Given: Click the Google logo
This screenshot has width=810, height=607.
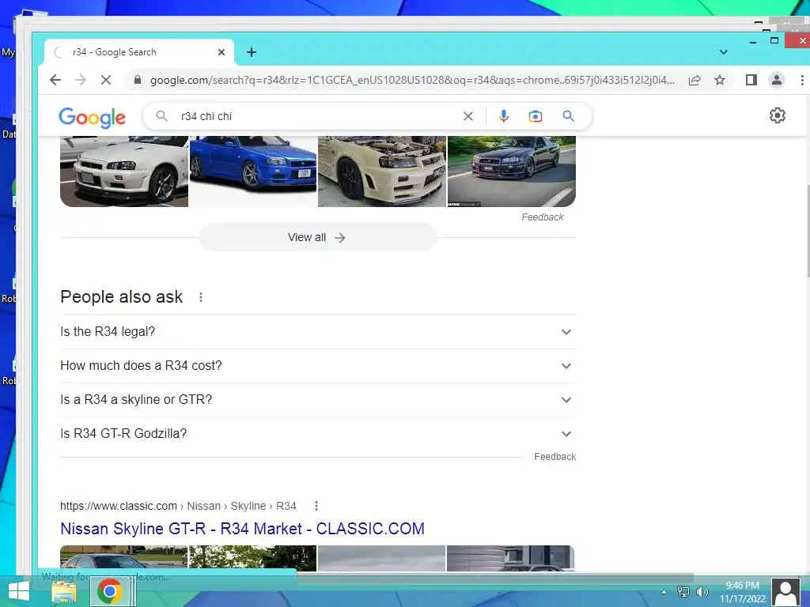Looking at the screenshot, I should pyautogui.click(x=92, y=117).
